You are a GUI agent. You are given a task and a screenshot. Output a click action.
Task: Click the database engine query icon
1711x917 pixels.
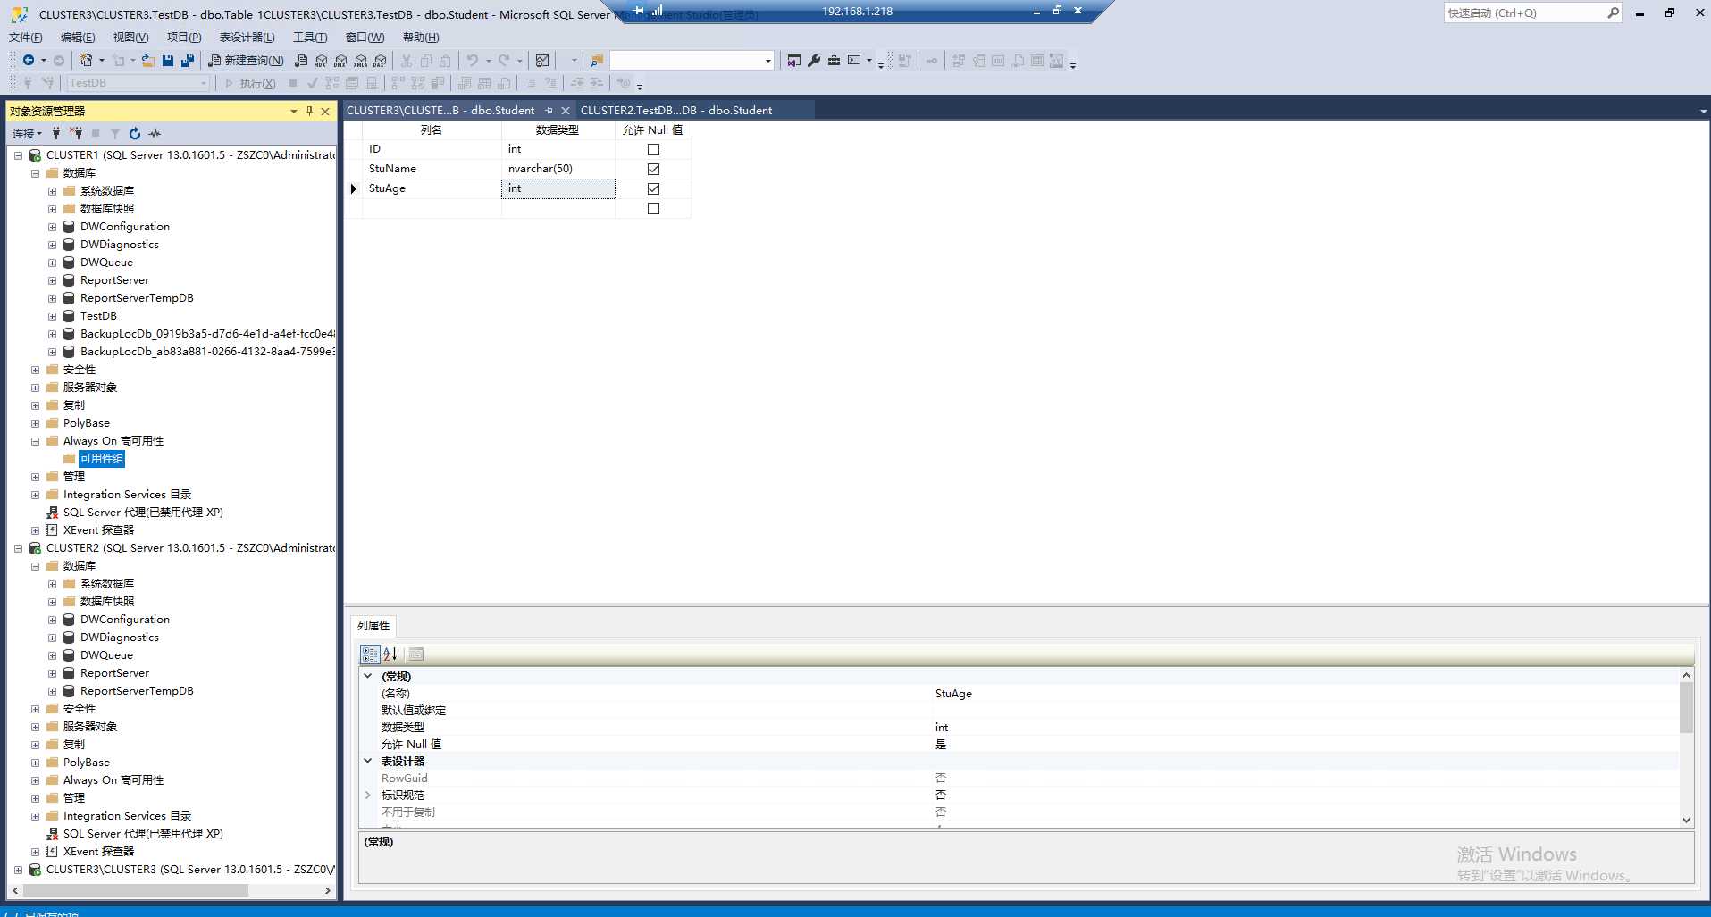click(x=301, y=61)
